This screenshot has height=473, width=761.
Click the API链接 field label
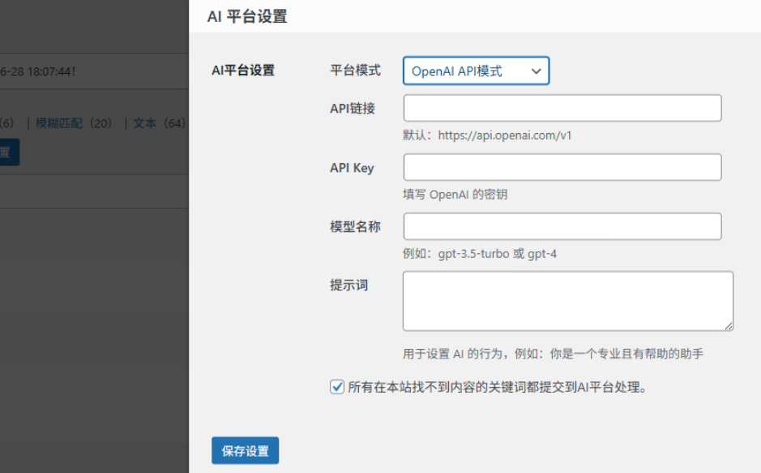[x=352, y=108]
